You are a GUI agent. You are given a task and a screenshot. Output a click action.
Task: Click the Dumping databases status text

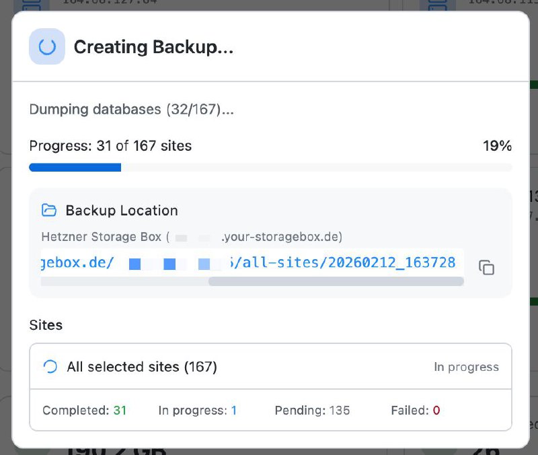[131, 109]
